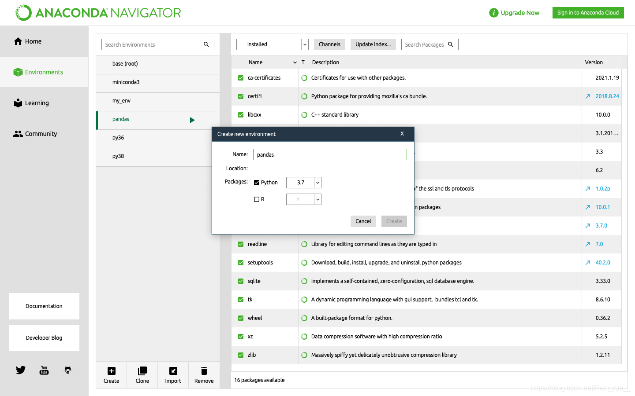Image resolution: width=635 pixels, height=396 pixels.
Task: Toggle the libcxx package checkbox
Action: [241, 115]
